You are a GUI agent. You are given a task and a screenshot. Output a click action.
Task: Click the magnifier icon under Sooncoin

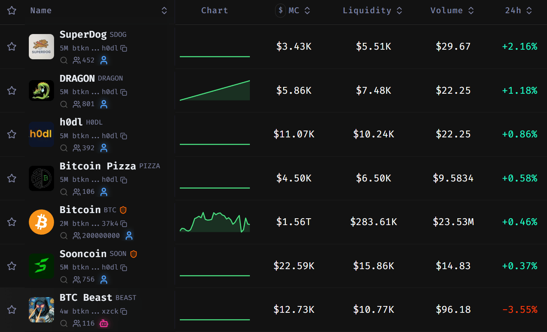(64, 280)
